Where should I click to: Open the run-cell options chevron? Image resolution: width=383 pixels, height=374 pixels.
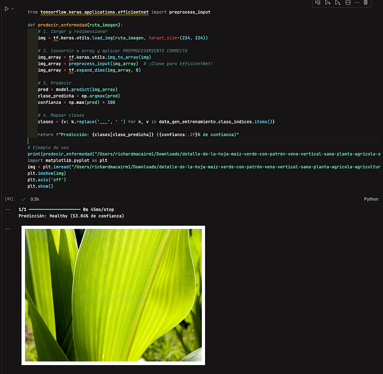tap(13, 9)
